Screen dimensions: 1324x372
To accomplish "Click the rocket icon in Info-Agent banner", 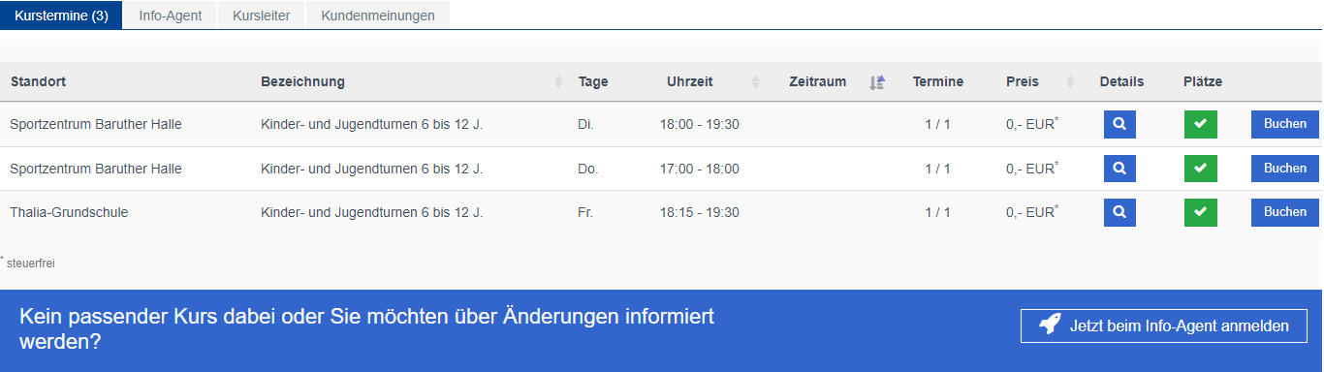I will pos(1049,325).
